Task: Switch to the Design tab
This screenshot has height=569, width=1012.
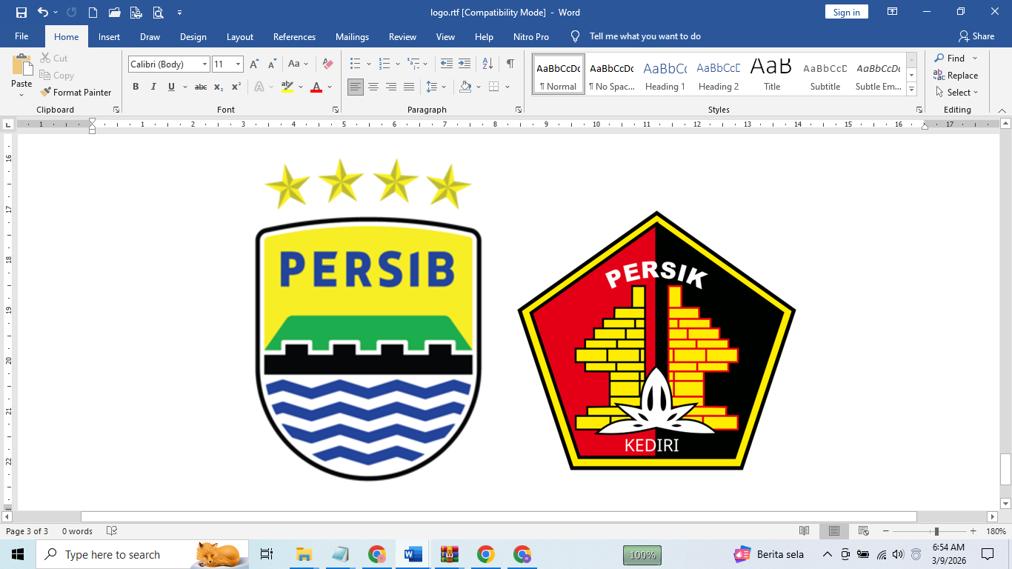Action: pos(193,36)
